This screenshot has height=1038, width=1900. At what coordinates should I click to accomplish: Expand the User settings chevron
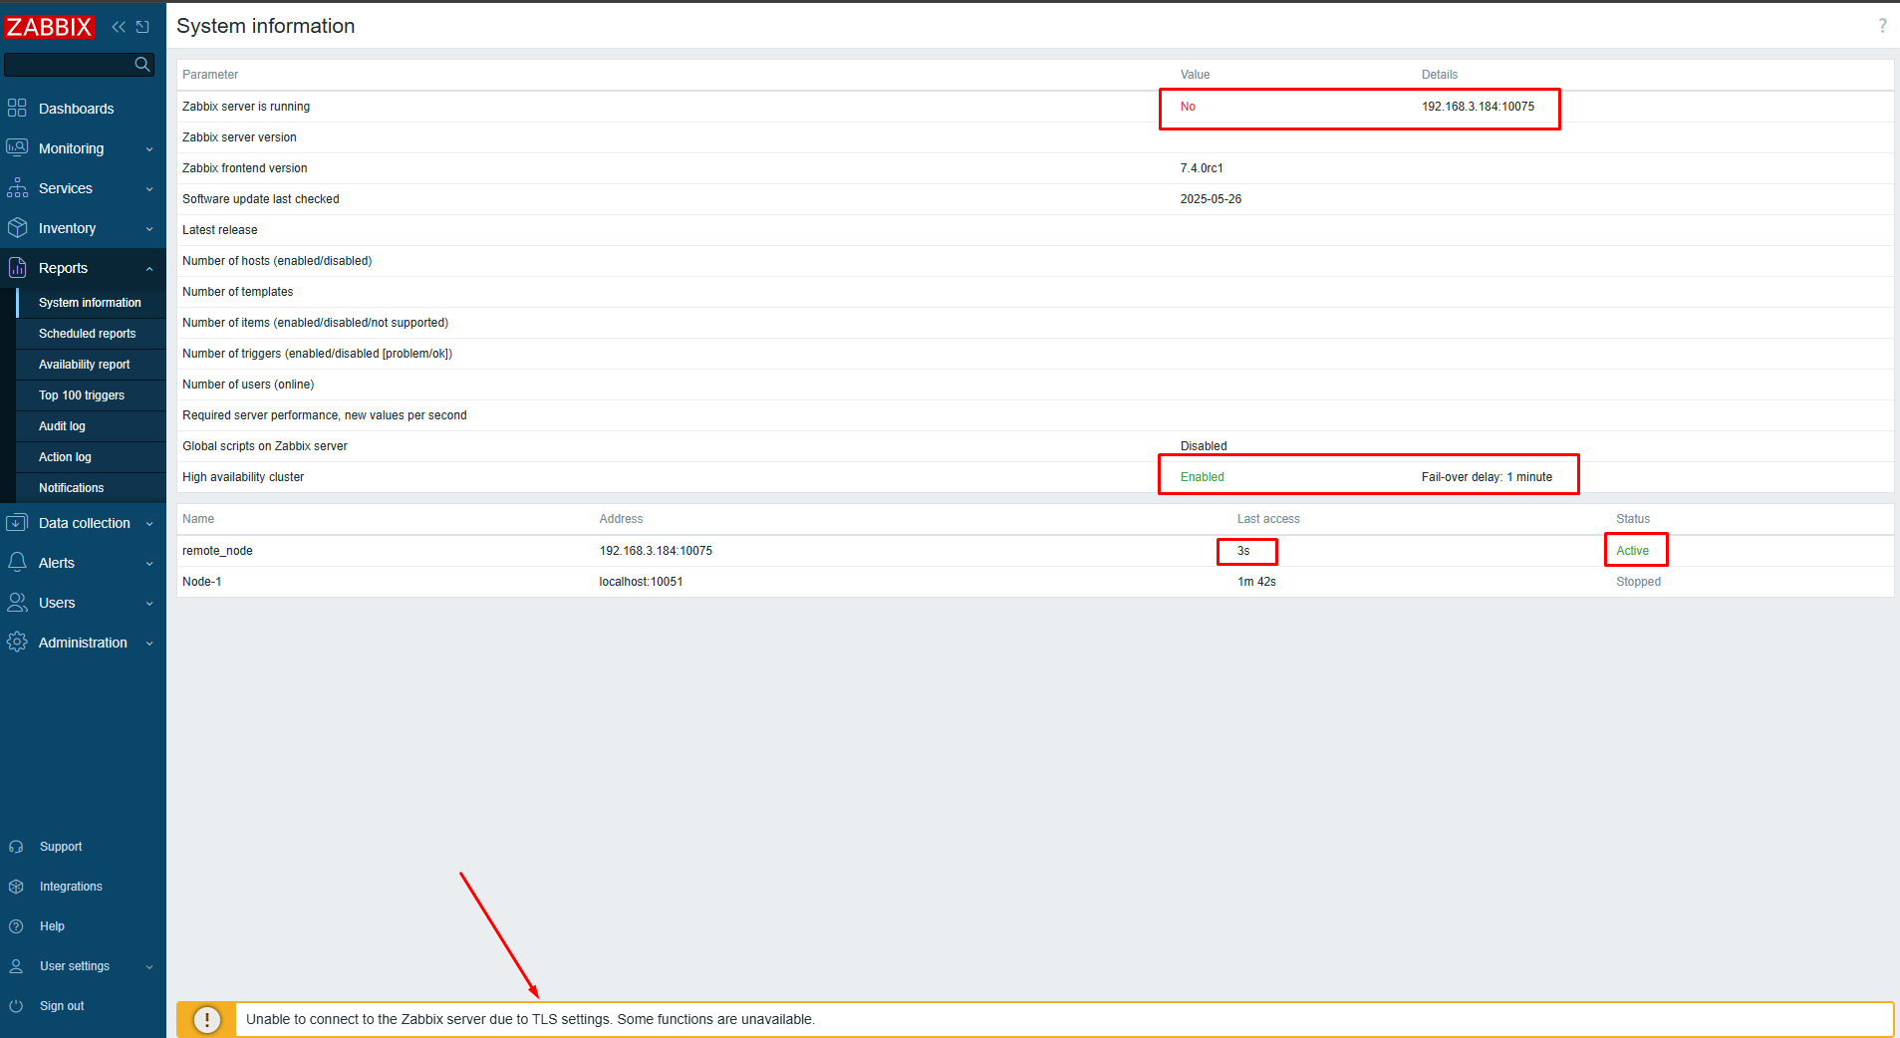pos(149,967)
